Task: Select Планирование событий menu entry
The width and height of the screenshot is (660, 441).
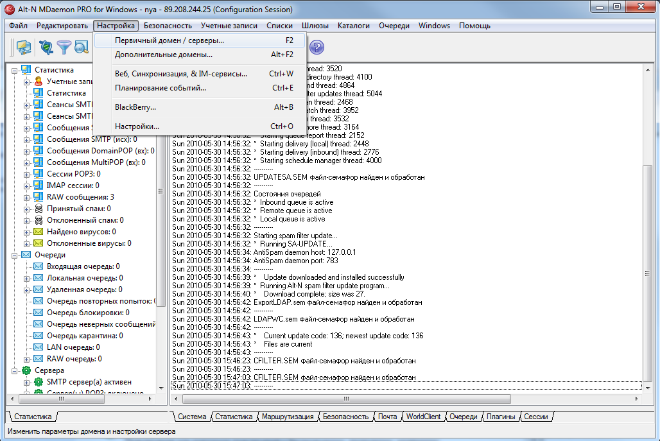Action: tap(200, 88)
